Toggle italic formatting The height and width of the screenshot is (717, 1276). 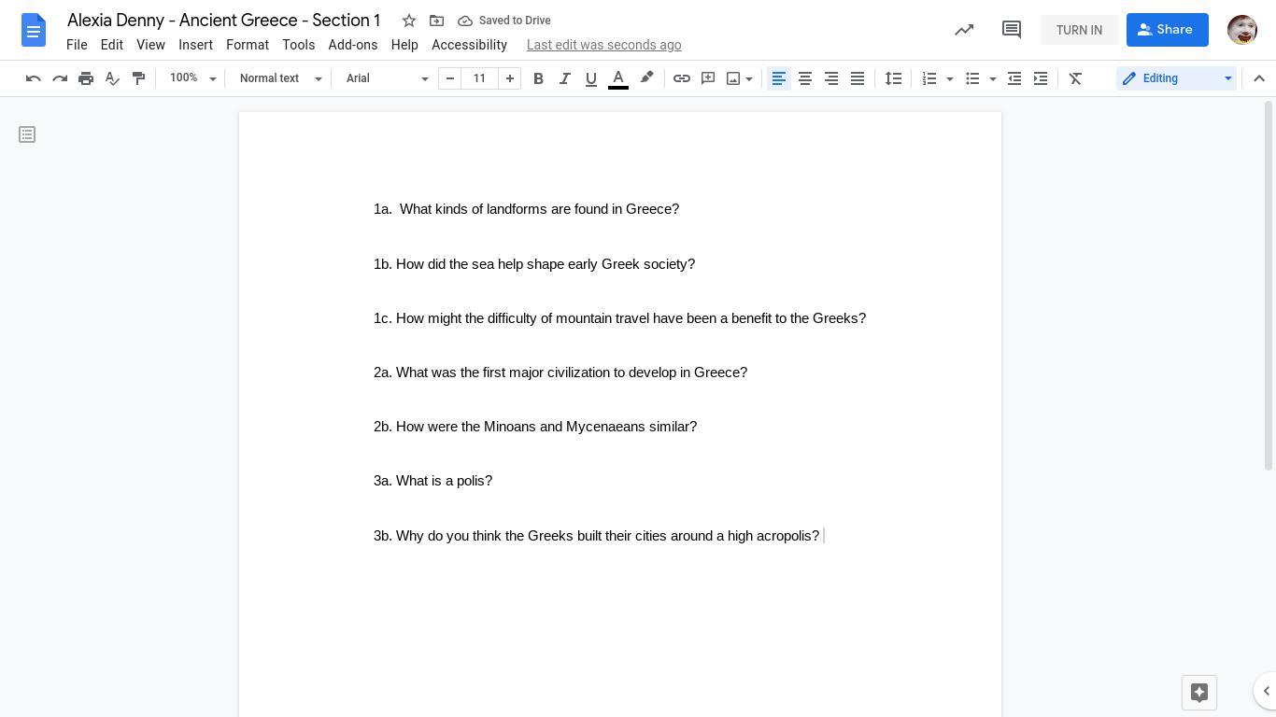tap(564, 78)
